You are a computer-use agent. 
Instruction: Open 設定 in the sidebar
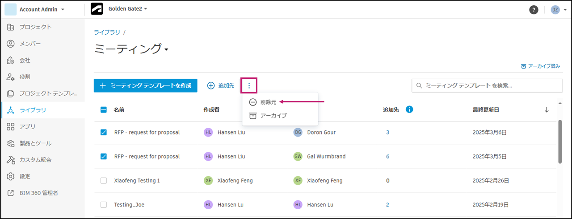25,176
